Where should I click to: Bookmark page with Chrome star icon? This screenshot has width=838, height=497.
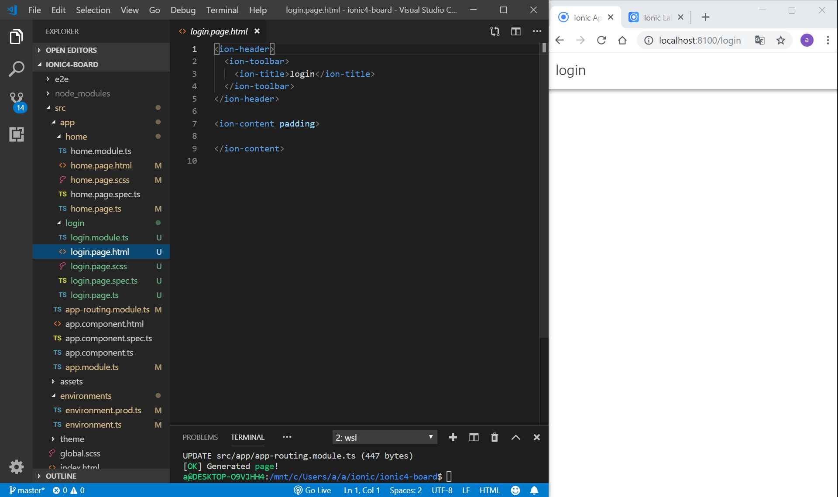(781, 41)
